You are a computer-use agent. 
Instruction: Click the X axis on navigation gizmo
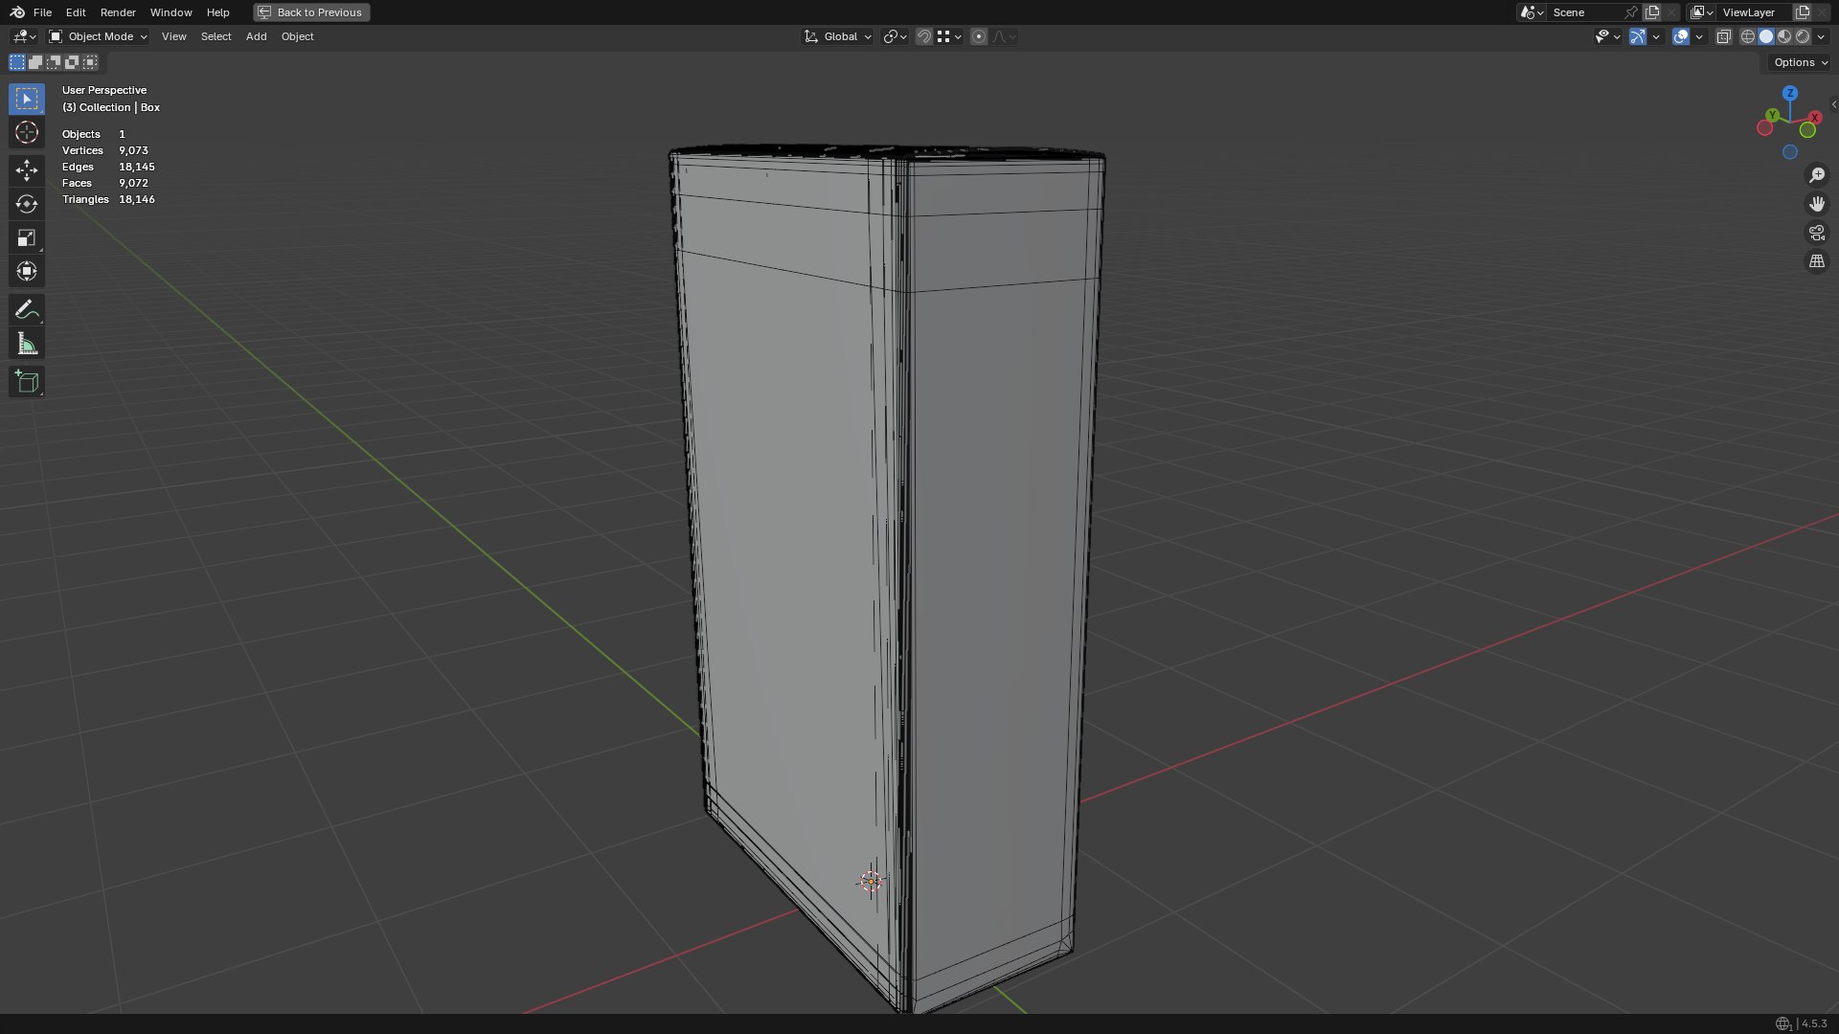coord(1815,118)
